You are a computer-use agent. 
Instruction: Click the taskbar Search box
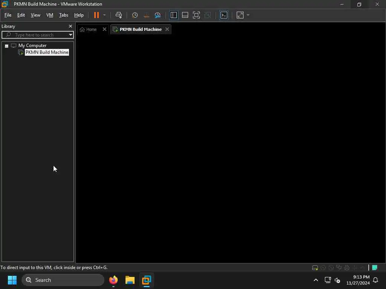click(x=63, y=280)
